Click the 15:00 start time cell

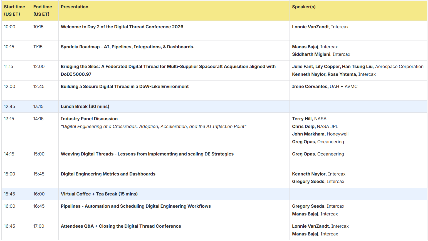pos(16,178)
